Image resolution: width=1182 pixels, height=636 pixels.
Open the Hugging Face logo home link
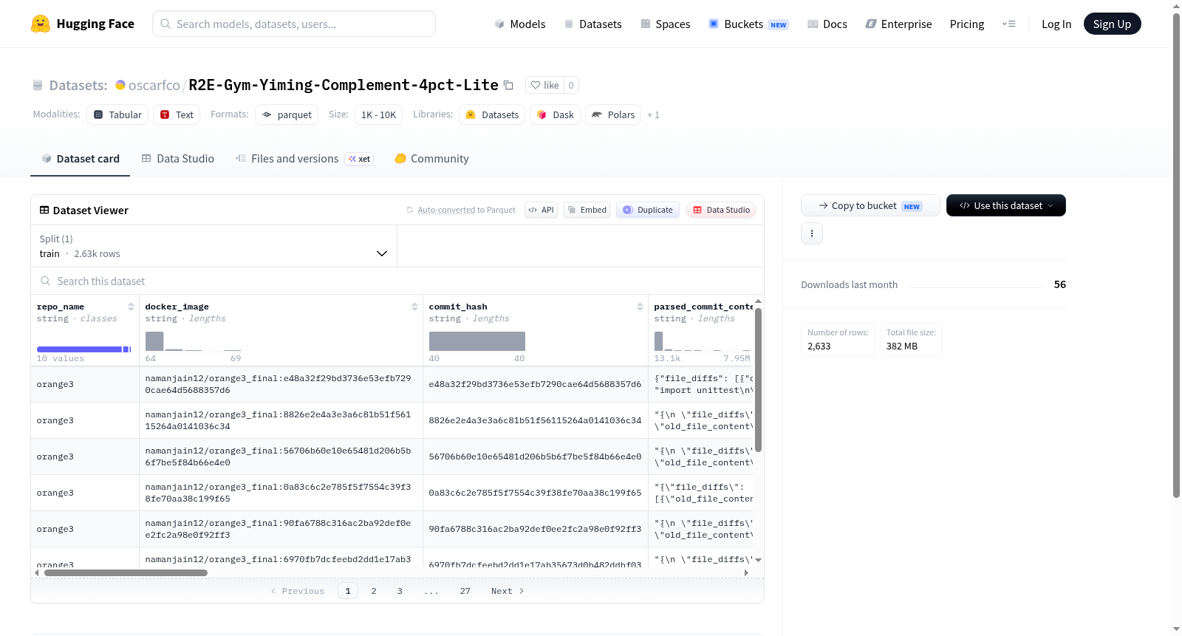83,24
